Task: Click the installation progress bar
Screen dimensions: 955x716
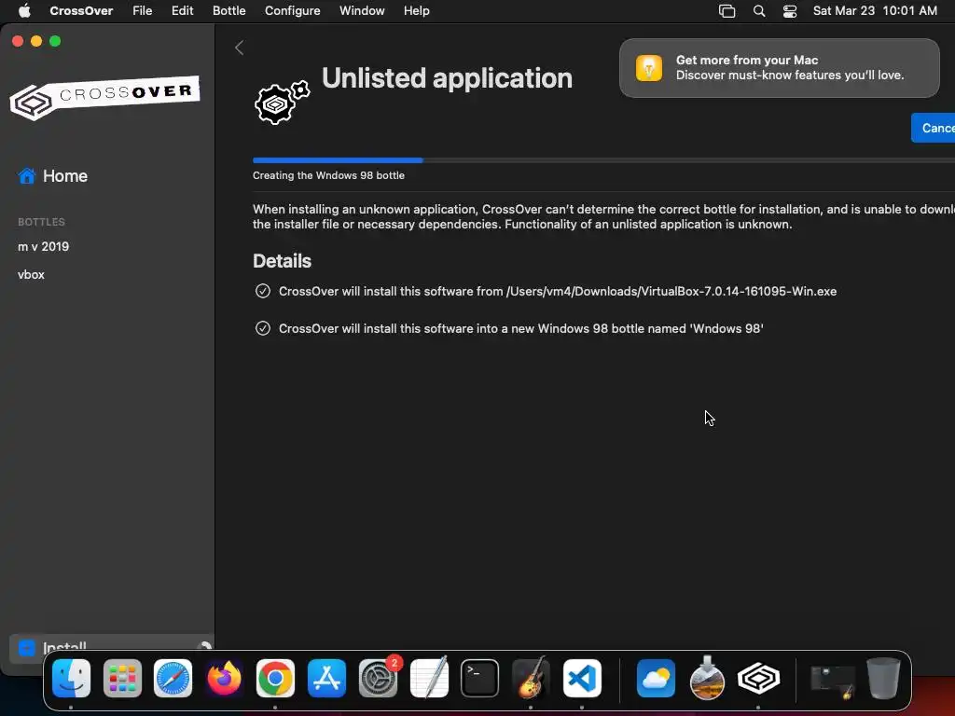Action: click(x=603, y=160)
